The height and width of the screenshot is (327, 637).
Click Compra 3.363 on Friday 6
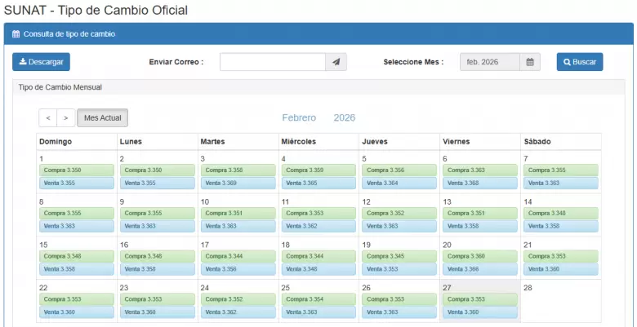(480, 170)
